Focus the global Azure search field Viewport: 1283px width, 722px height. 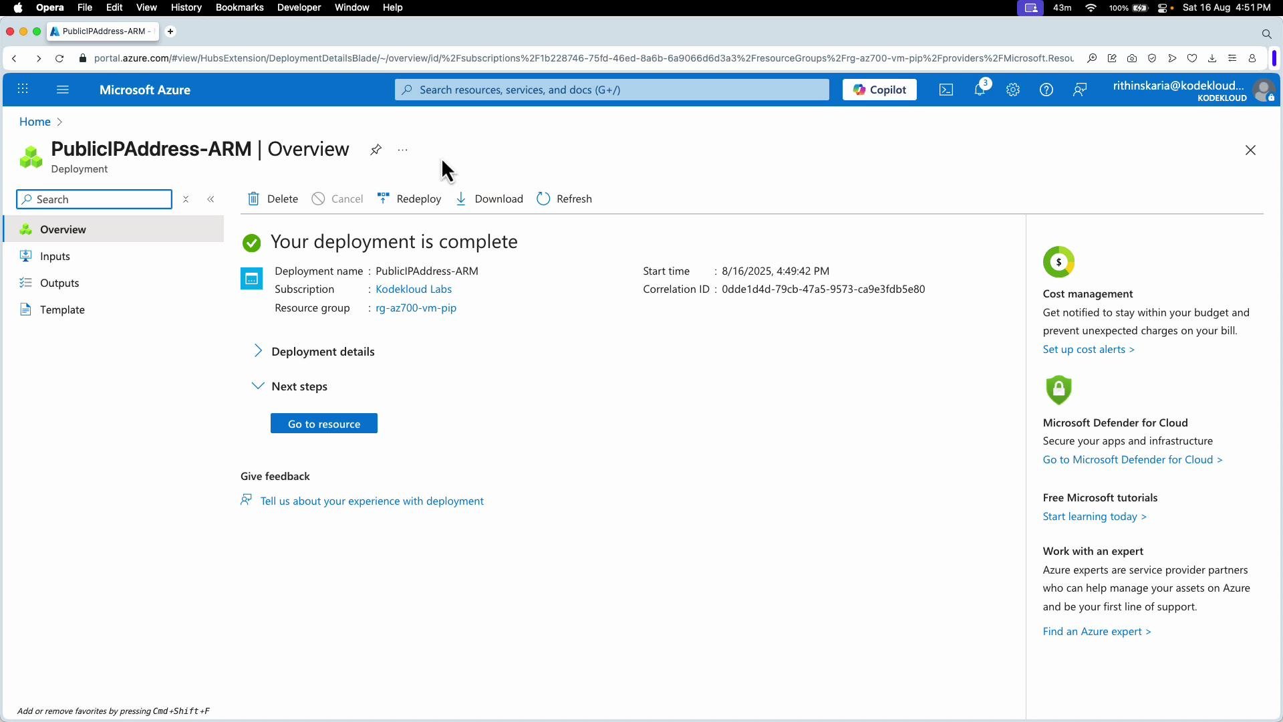click(x=611, y=90)
